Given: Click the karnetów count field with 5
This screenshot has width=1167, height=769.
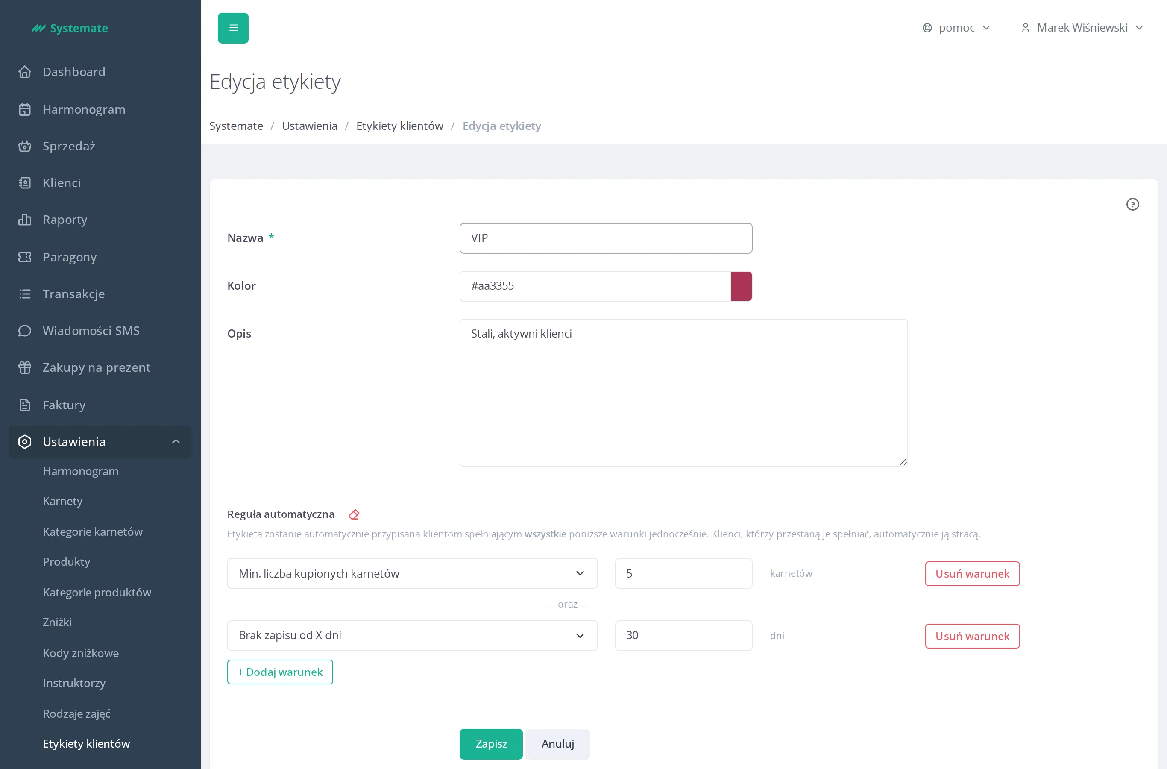Looking at the screenshot, I should tap(683, 573).
